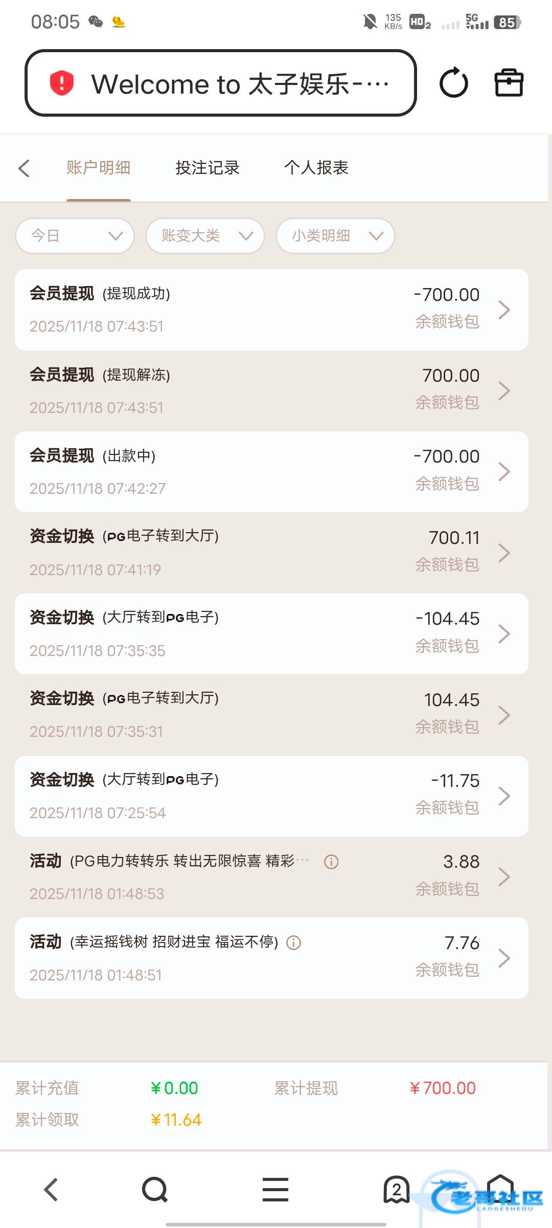Viewport: 552px width, 1228px height.
Task: Open the 今日 date filter dropdown
Action: click(x=75, y=236)
